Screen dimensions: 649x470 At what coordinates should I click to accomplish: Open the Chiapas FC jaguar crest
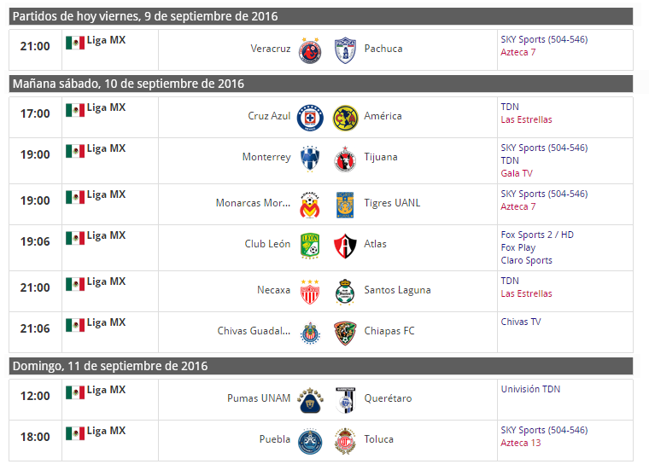345,333
